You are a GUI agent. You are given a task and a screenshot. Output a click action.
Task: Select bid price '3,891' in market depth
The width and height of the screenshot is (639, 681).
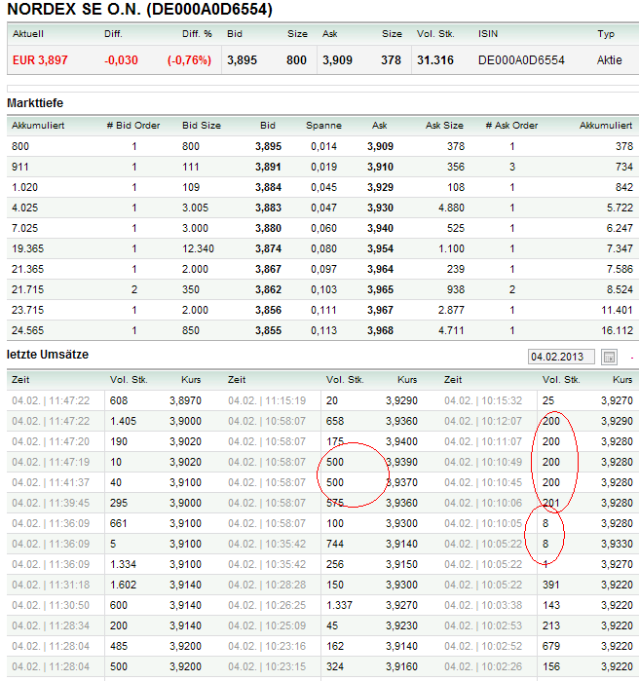click(x=268, y=167)
